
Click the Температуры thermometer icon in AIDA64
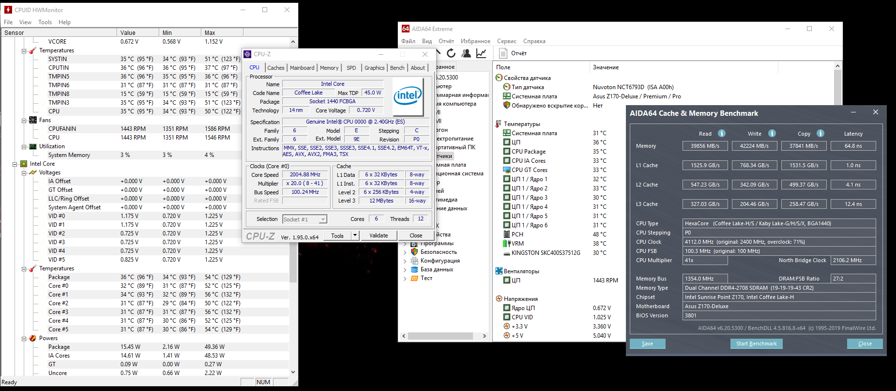[x=499, y=124]
